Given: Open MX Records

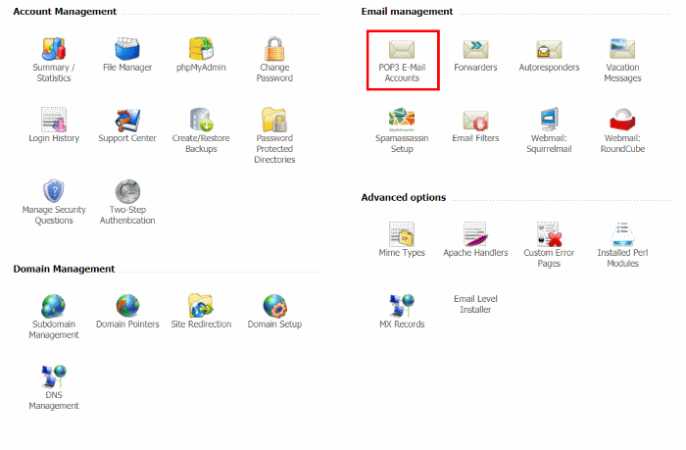Looking at the screenshot, I should click(x=402, y=306).
